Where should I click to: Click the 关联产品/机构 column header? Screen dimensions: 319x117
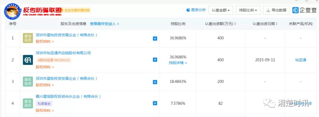pyautogui.click(x=301, y=24)
